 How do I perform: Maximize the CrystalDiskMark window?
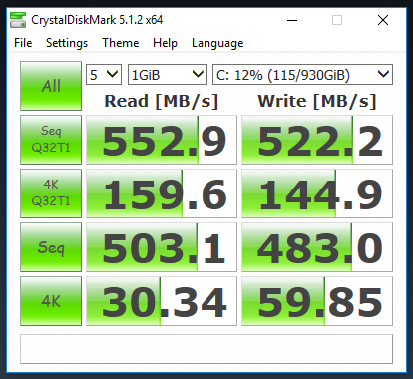[337, 20]
